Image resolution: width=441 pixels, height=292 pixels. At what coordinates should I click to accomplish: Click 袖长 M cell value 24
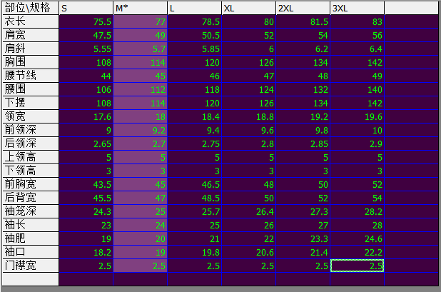point(141,225)
